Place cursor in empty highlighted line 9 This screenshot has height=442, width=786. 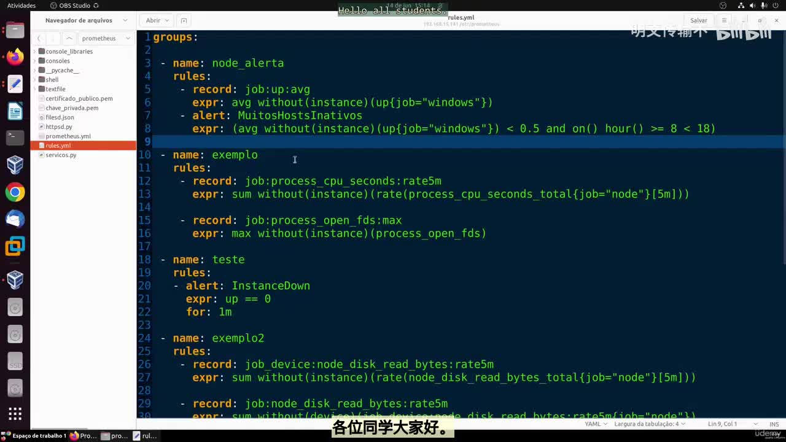[x=468, y=142]
